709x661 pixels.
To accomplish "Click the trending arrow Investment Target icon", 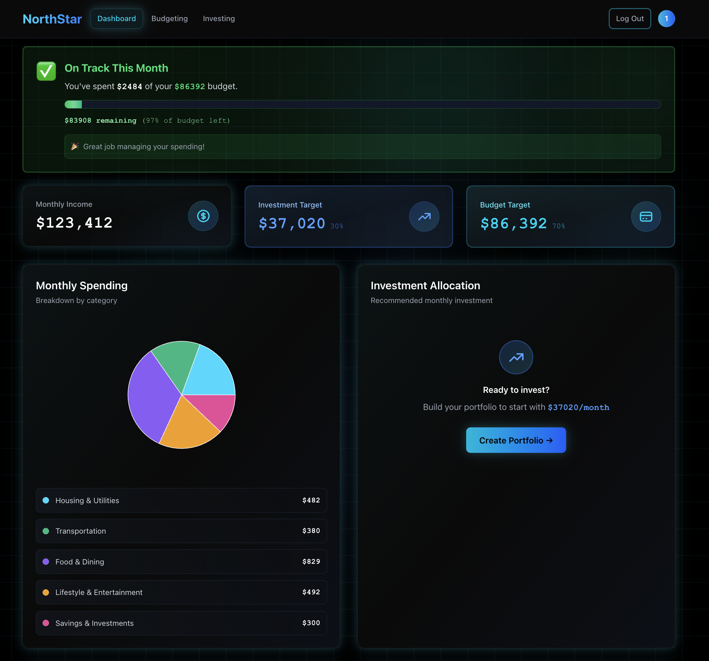I will tap(424, 217).
